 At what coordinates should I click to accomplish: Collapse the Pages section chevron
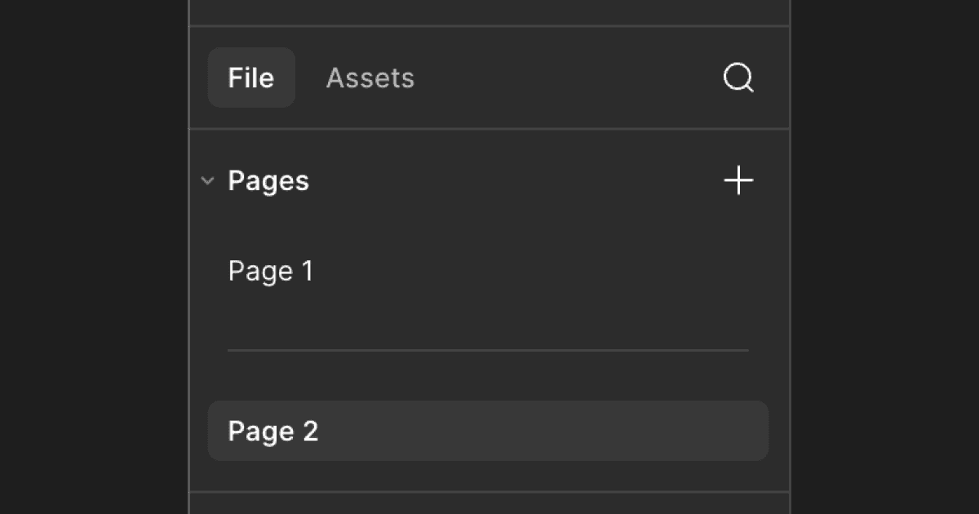pos(207,180)
